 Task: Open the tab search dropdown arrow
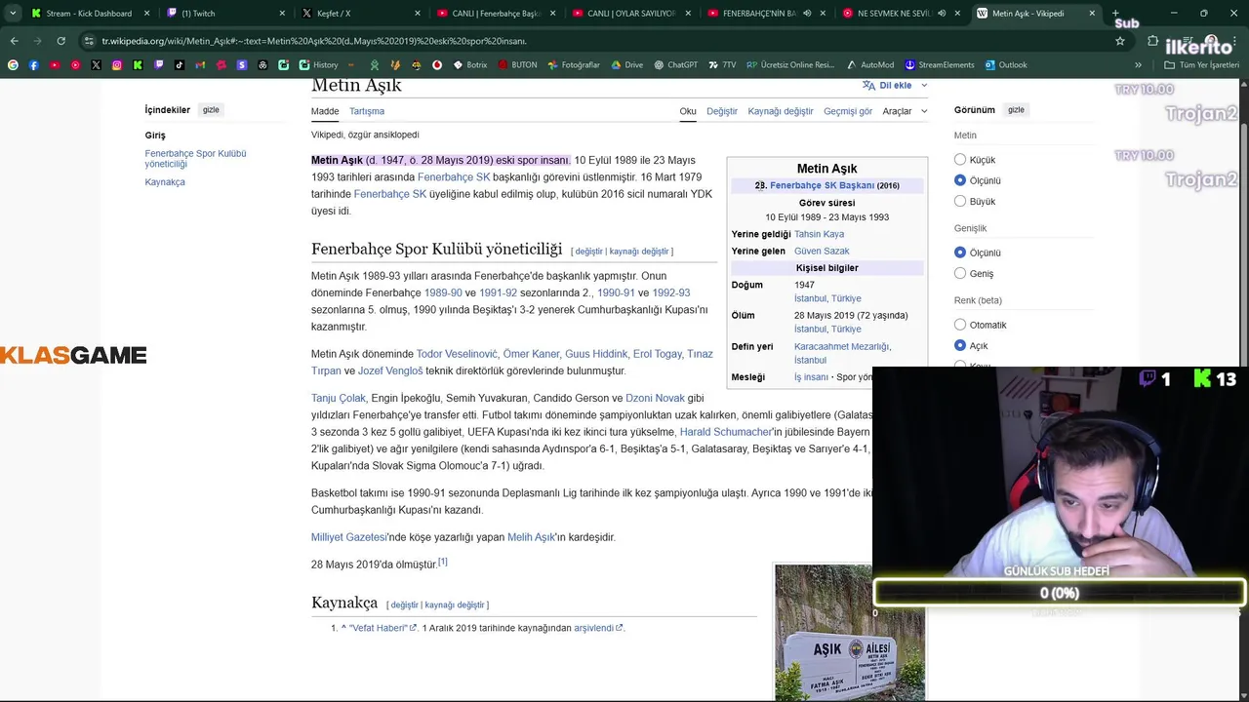click(13, 14)
